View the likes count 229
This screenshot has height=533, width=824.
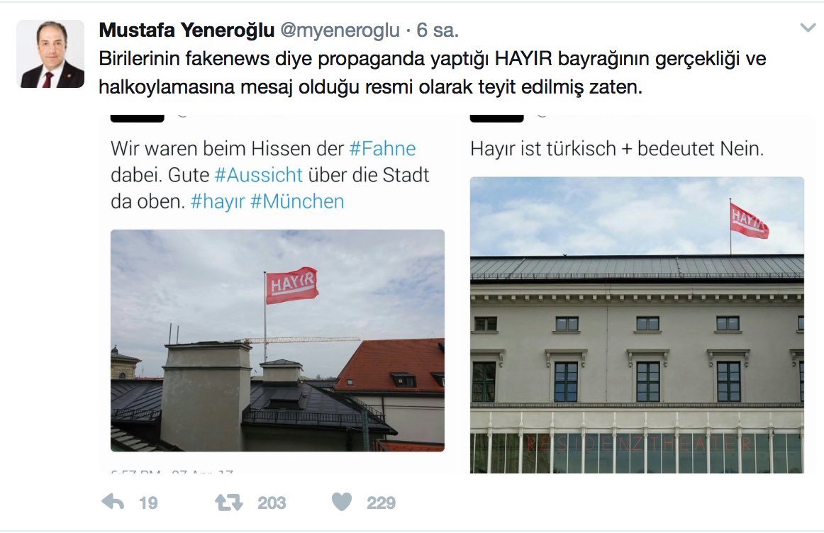pos(381,503)
